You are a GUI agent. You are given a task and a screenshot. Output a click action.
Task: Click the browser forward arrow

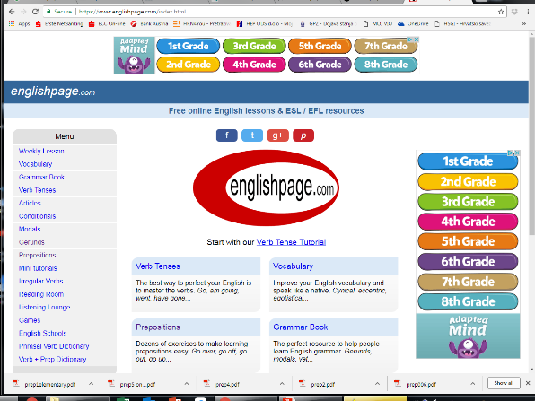pyautogui.click(x=23, y=12)
